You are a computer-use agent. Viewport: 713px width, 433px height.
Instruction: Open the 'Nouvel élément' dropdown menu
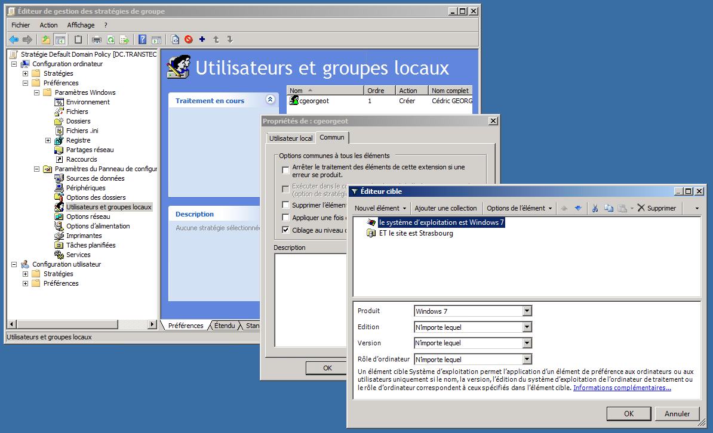(x=380, y=208)
